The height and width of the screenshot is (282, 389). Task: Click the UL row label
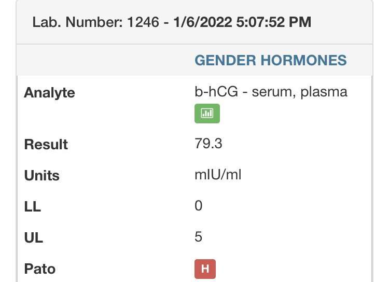coord(33,237)
